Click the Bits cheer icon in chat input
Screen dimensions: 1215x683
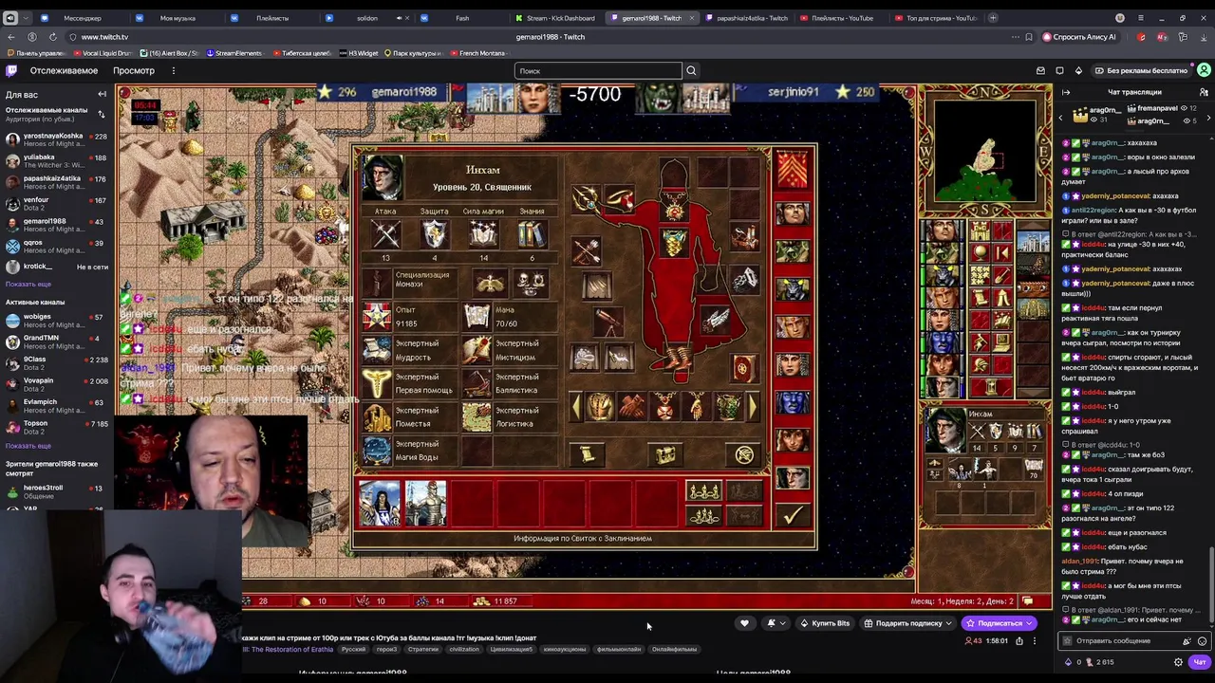point(1187,640)
